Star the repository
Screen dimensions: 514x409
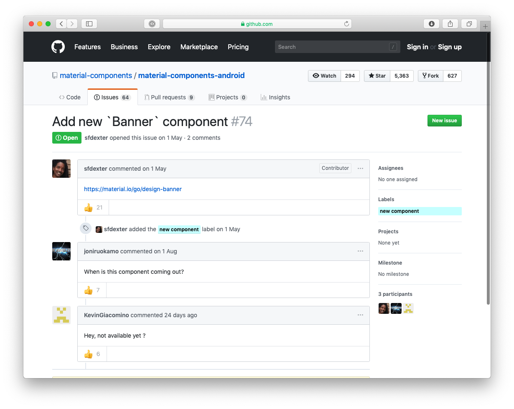377,76
